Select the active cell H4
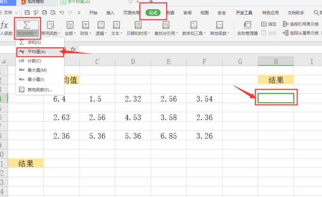The width and height of the screenshot is (322, 197). click(276, 98)
